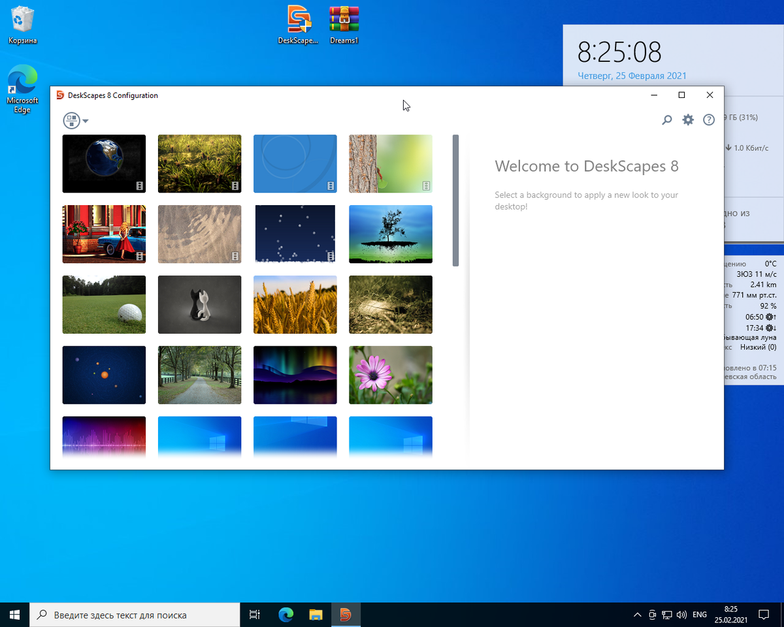Screen dimensions: 784x627
Task: Select the woman in red dress background
Action: point(104,234)
